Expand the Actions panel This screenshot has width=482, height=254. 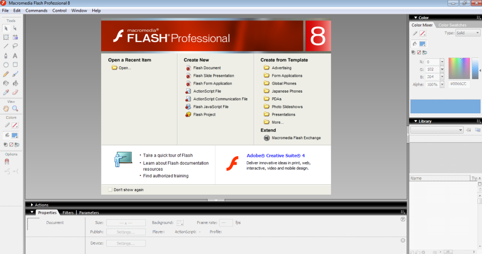[32, 205]
